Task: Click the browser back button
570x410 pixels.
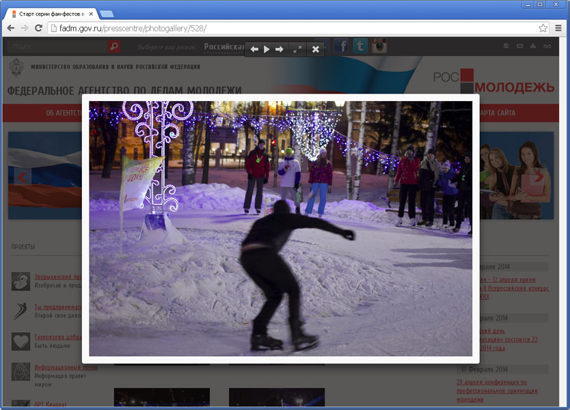Action: click(x=11, y=28)
